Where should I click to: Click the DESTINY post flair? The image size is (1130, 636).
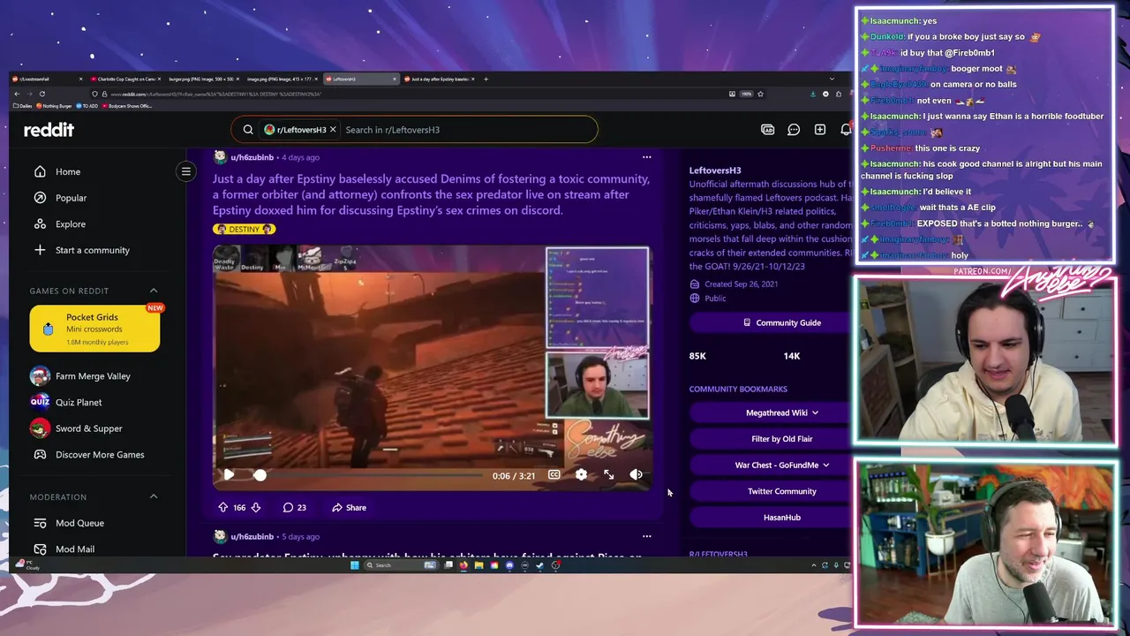click(245, 229)
